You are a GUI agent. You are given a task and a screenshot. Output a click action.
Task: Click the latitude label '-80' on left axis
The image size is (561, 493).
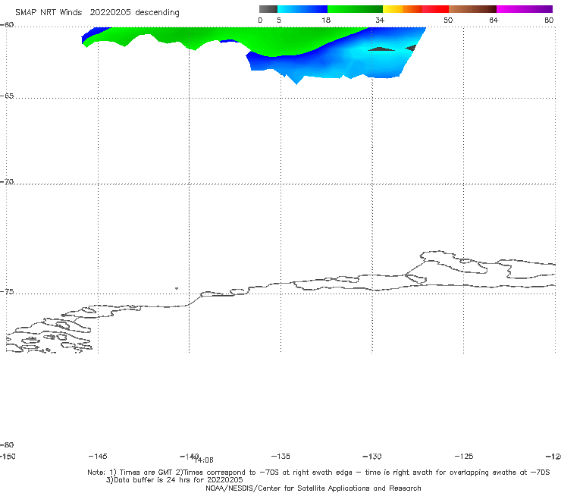(7, 444)
